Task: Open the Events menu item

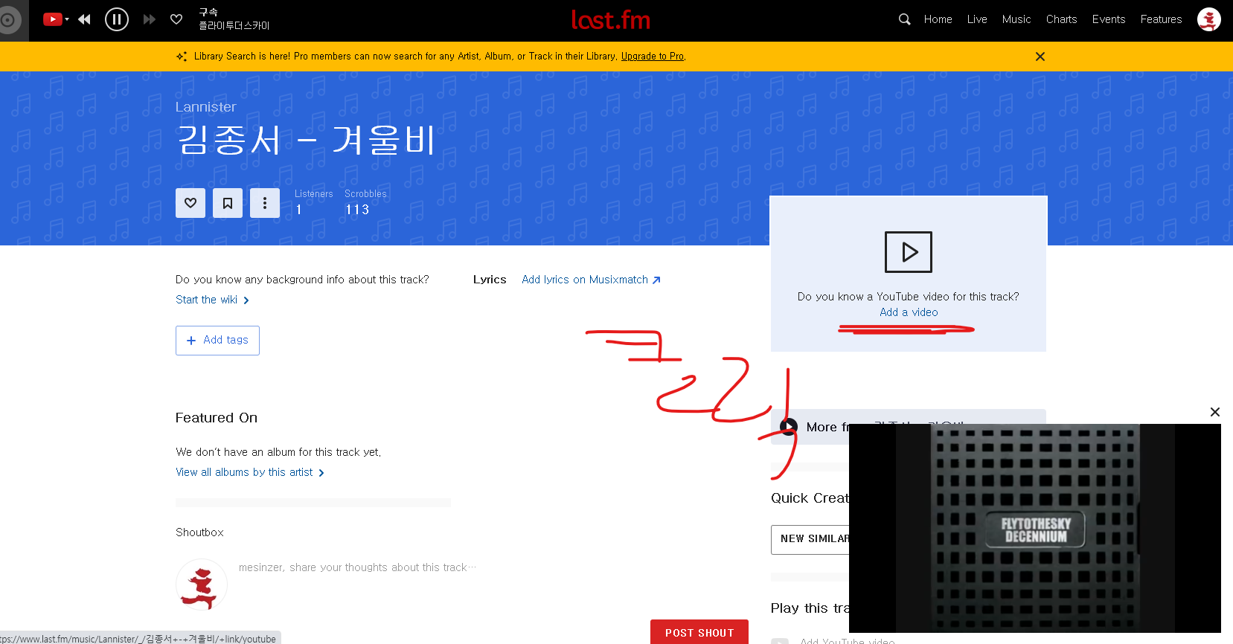Action: point(1108,19)
